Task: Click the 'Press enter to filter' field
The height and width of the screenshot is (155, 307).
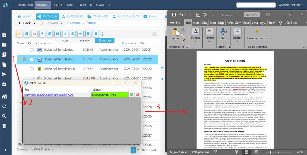Action: [139, 43]
